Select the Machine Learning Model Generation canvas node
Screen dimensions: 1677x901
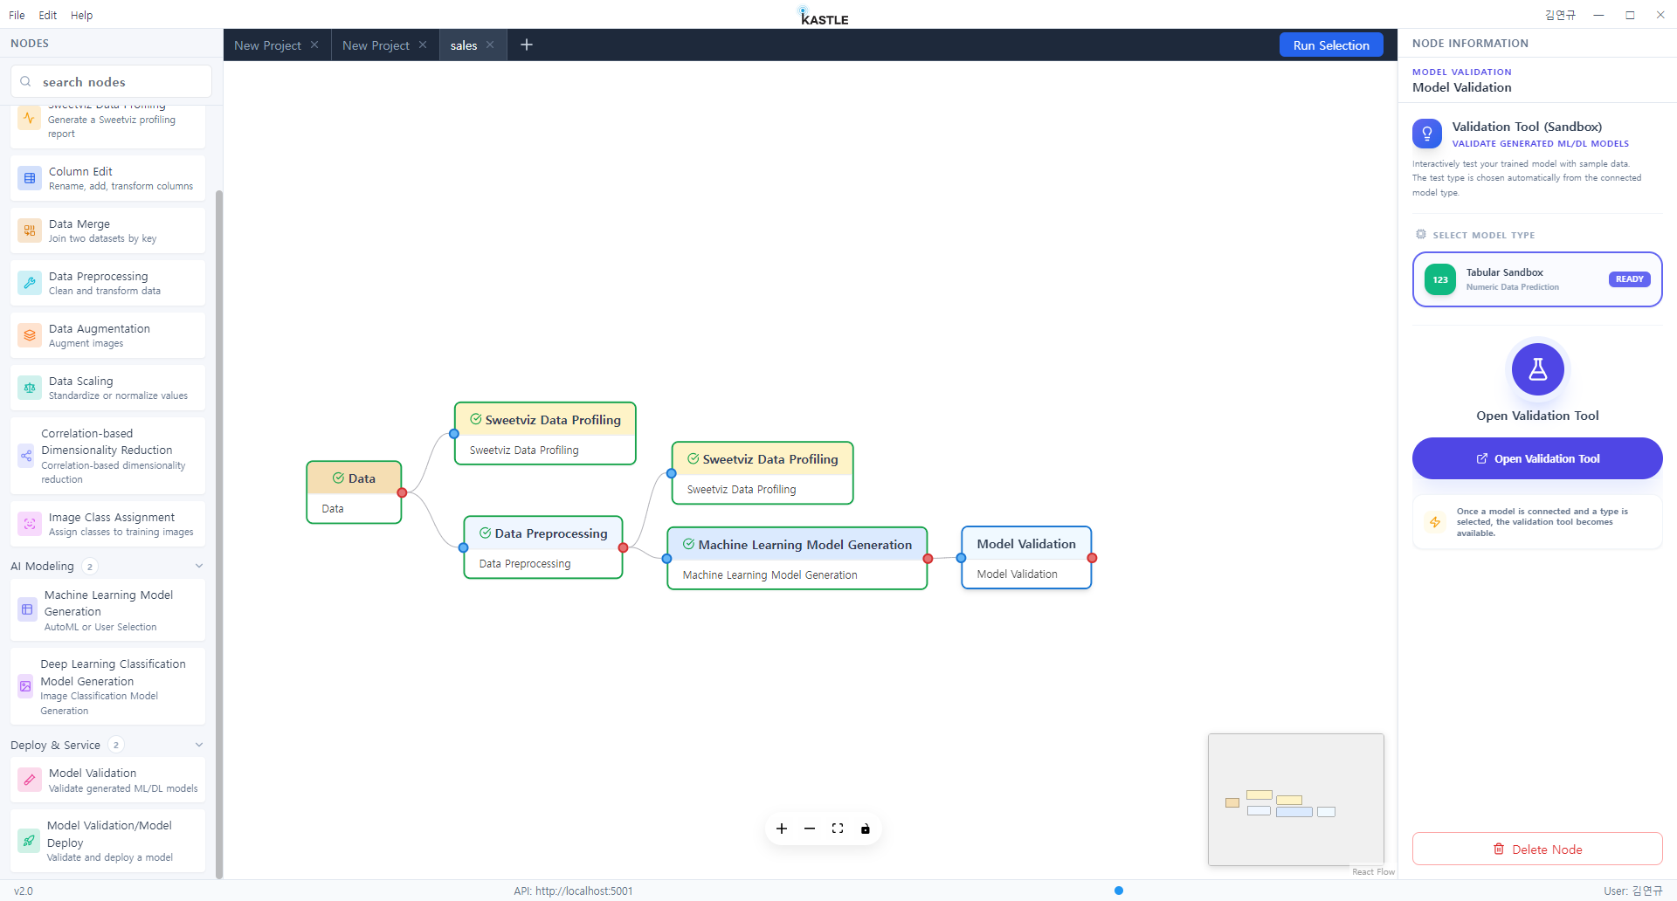(x=797, y=559)
